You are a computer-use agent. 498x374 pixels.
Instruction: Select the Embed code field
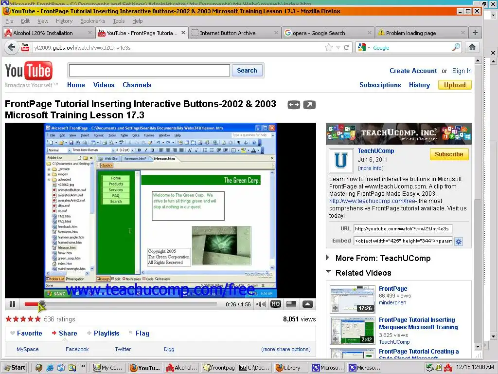point(403,241)
